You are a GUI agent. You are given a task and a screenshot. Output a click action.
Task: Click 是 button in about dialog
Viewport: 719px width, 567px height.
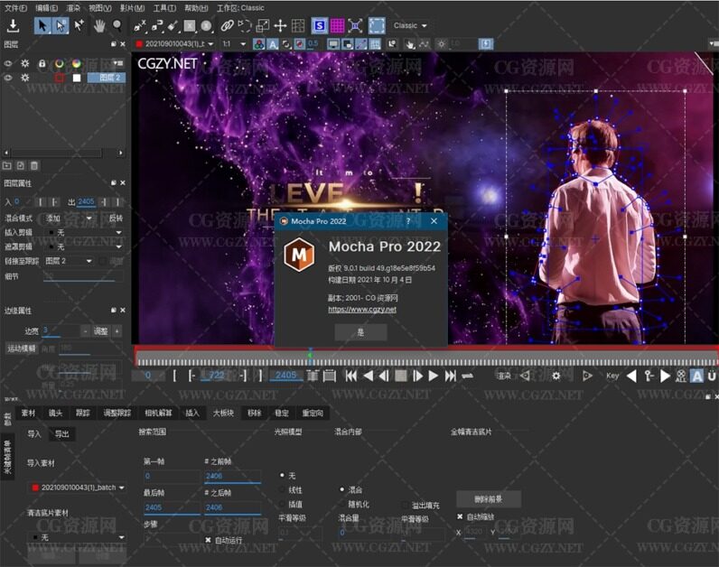[360, 332]
